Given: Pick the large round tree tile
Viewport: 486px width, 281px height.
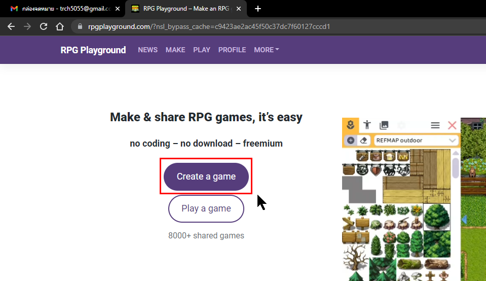Looking at the screenshot, I should coord(437,217).
